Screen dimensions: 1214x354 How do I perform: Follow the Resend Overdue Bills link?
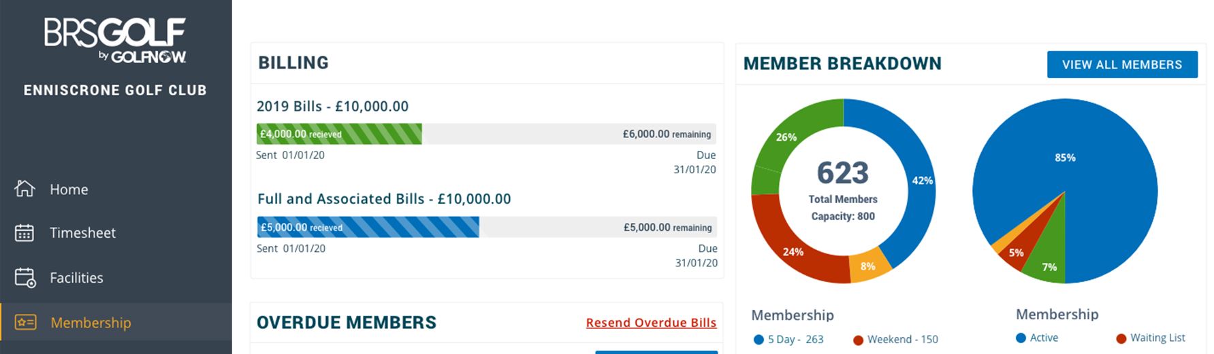(651, 323)
